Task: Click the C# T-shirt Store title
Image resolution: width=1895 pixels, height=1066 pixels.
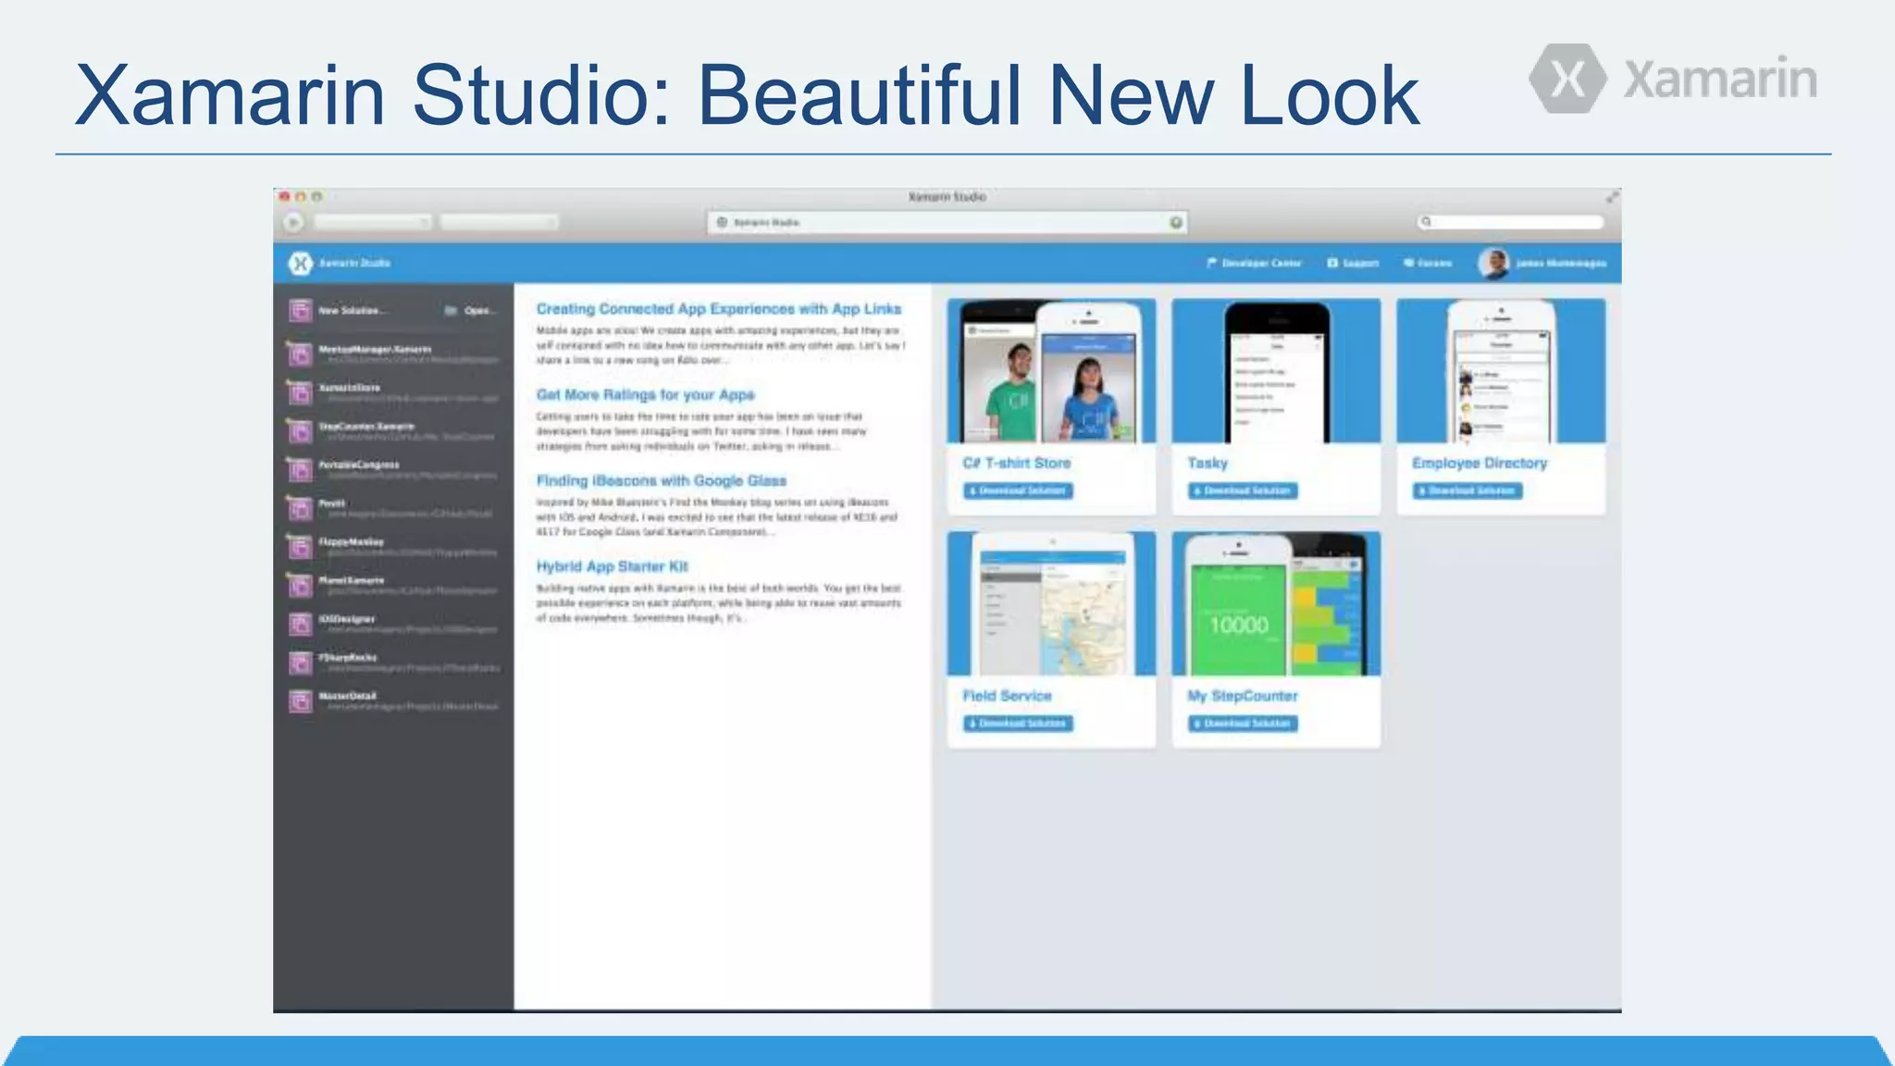Action: coord(1017,463)
